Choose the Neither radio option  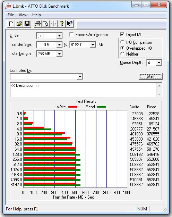(122, 54)
